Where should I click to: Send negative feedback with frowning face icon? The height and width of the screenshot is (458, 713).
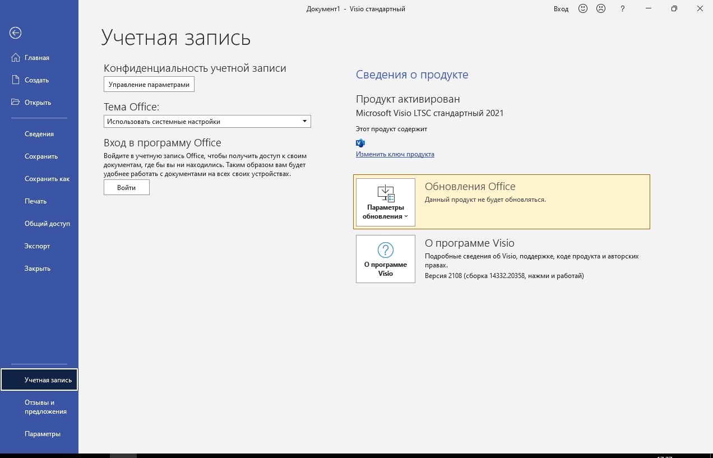(601, 8)
